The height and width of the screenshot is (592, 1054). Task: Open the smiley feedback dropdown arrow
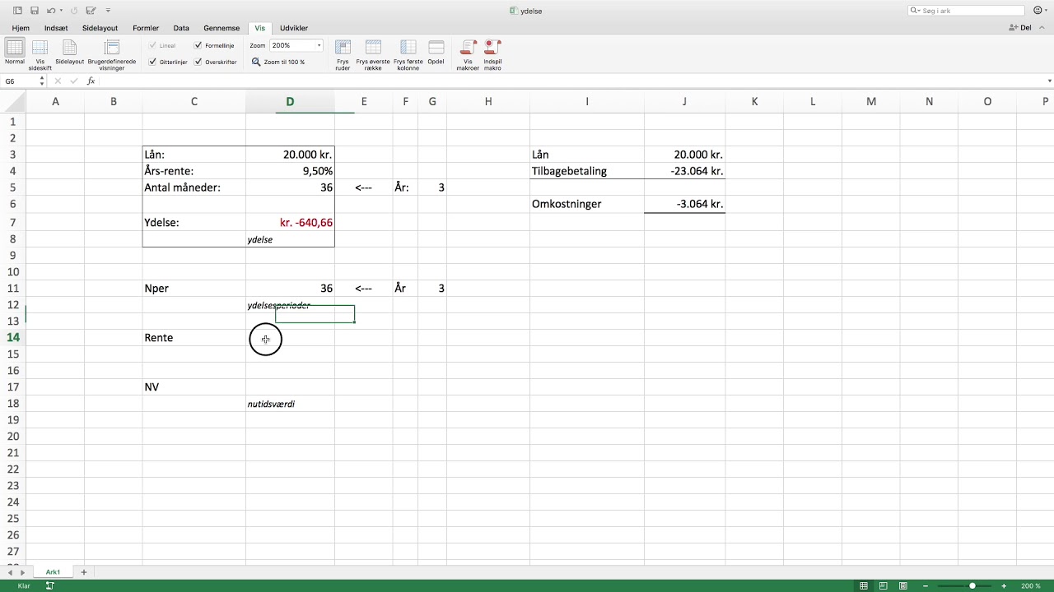click(x=1047, y=11)
